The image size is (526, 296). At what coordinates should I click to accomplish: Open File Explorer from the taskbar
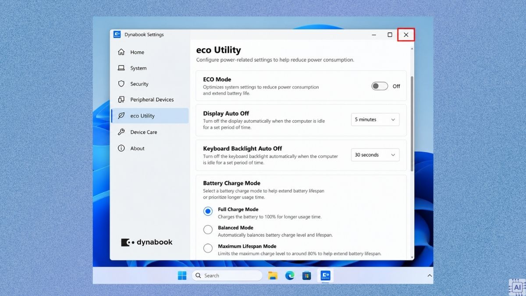(x=273, y=275)
